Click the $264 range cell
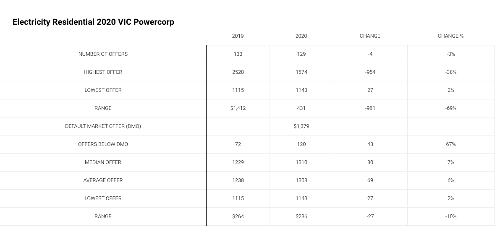 [238, 216]
